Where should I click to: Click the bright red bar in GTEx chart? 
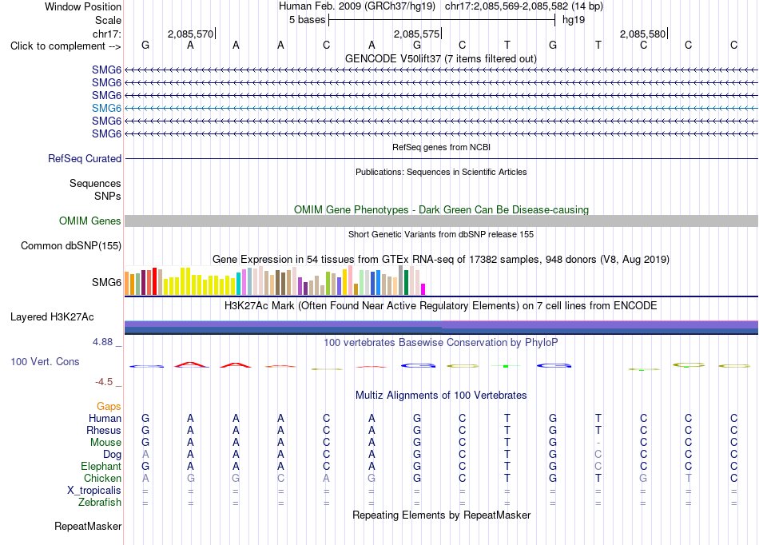[x=154, y=281]
